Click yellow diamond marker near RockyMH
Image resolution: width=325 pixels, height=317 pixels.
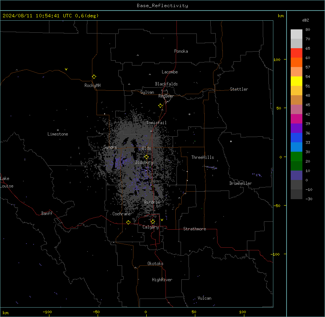[x=94, y=77]
